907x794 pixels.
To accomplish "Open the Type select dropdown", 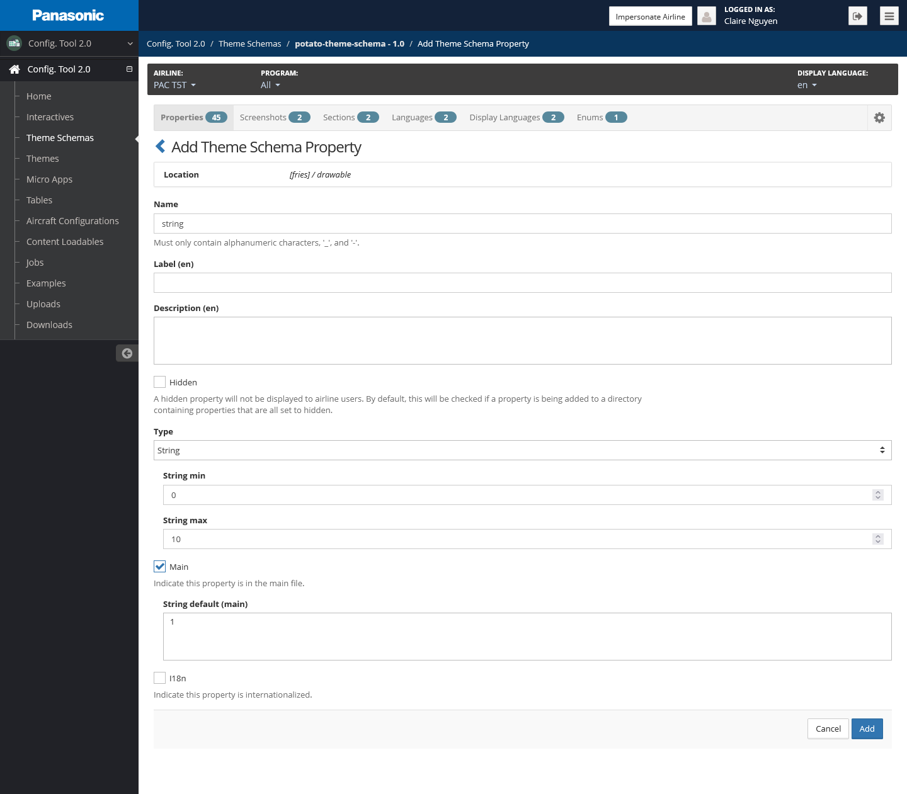I will click(x=522, y=450).
